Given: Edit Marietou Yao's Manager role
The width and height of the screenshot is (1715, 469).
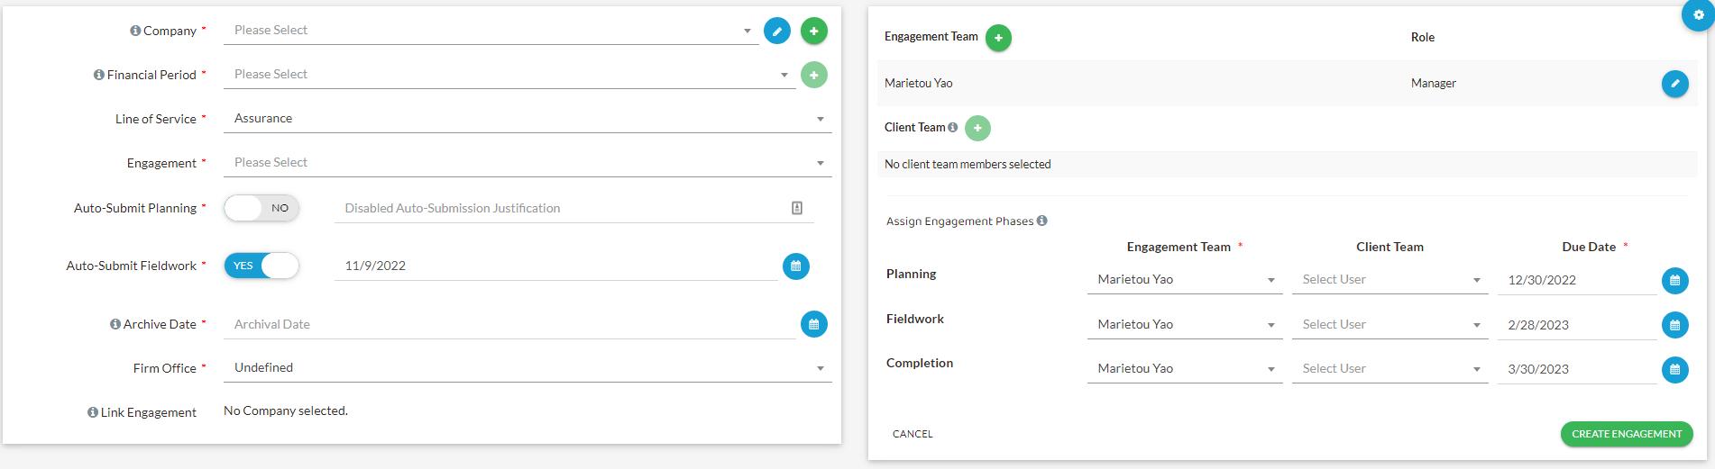Looking at the screenshot, I should point(1674,84).
